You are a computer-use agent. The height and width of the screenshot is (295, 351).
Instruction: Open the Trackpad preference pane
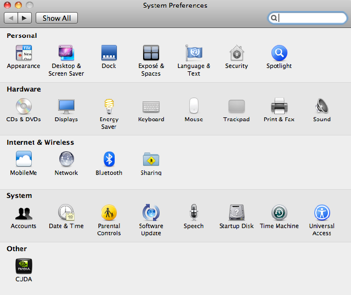point(236,107)
